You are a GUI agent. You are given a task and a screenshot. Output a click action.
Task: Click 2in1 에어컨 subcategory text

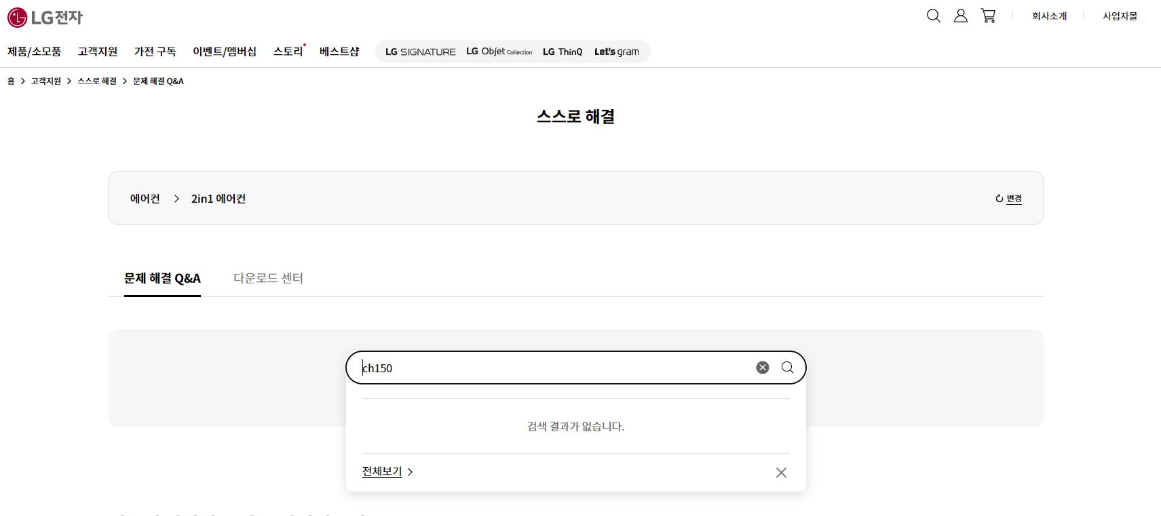point(218,199)
